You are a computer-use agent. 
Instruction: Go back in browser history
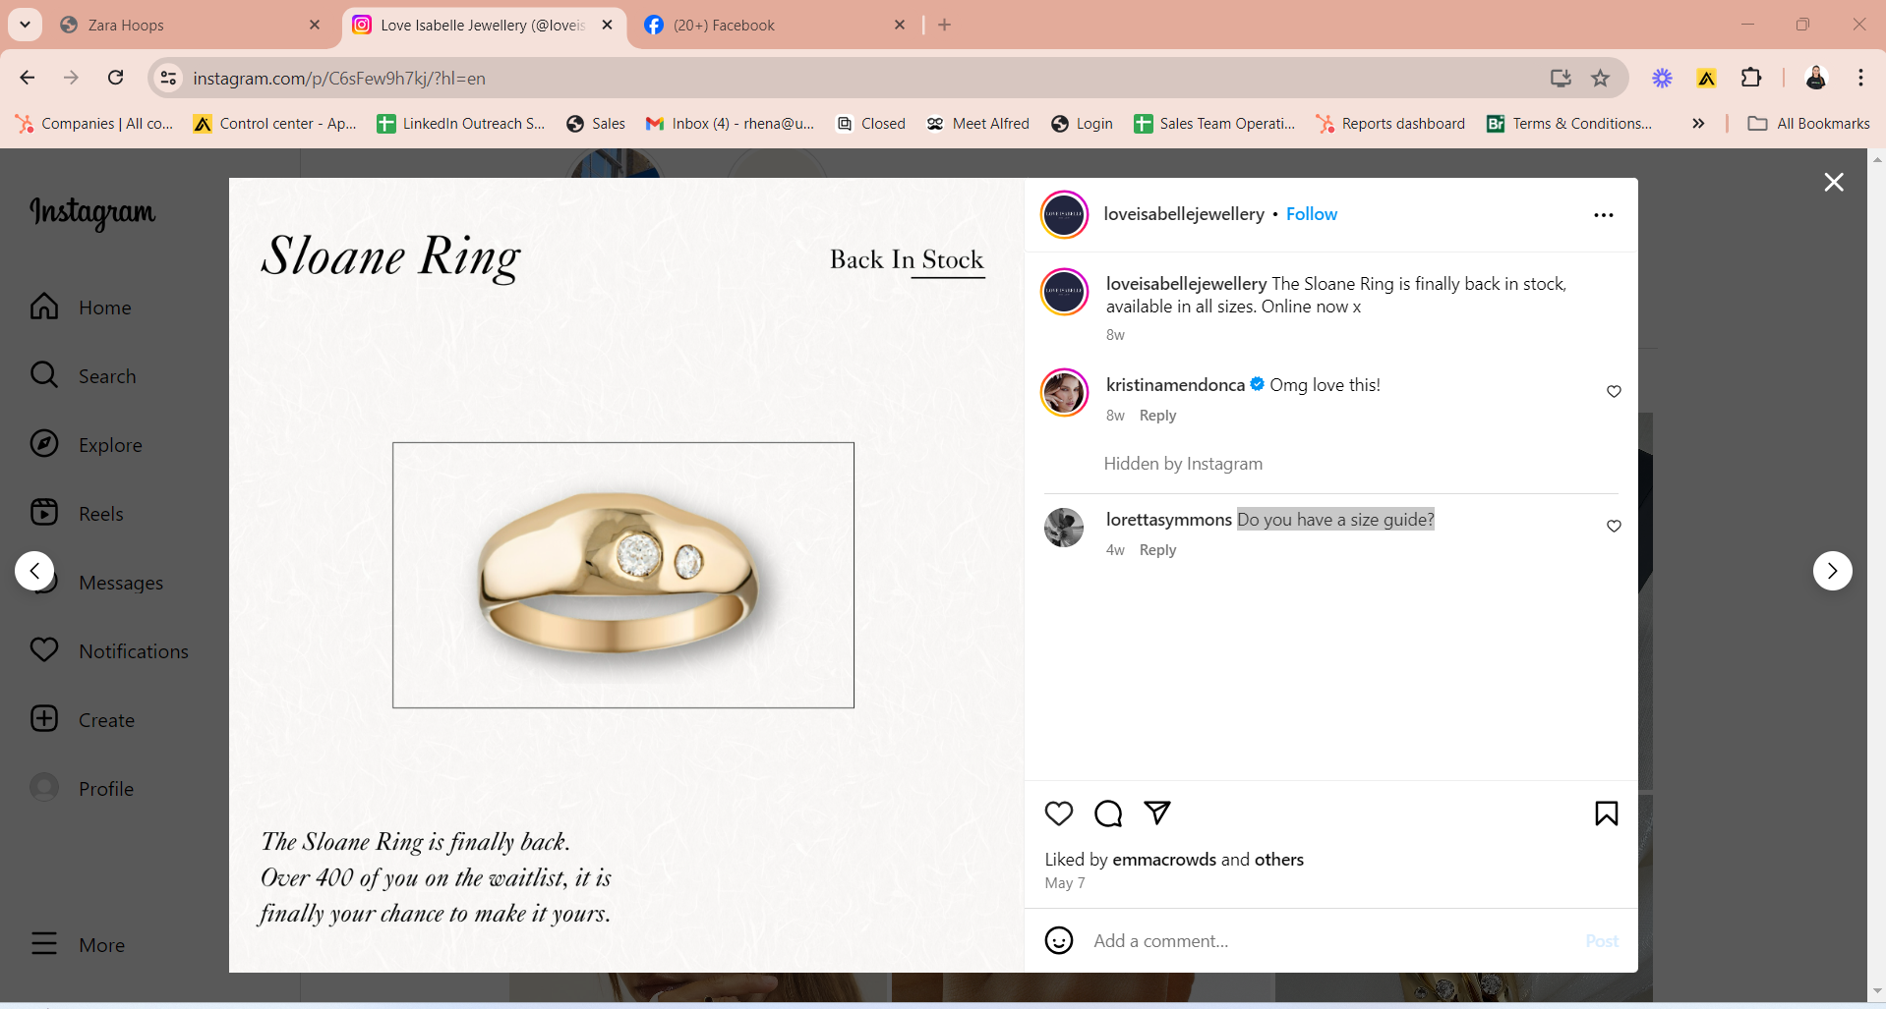[28, 78]
